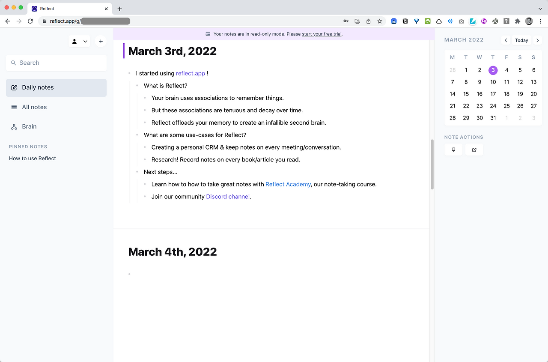
Task: Click the browser forward arrow
Action: click(x=19, y=21)
